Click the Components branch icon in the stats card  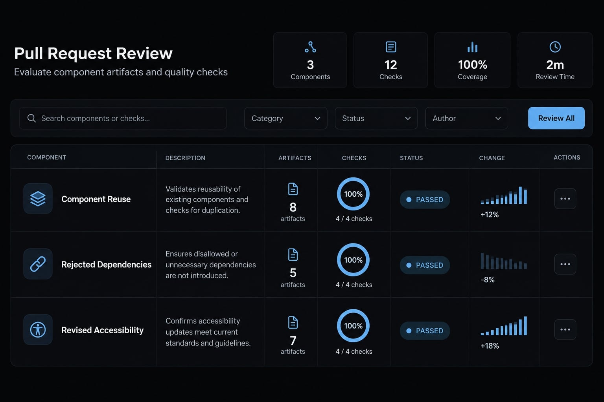(310, 47)
